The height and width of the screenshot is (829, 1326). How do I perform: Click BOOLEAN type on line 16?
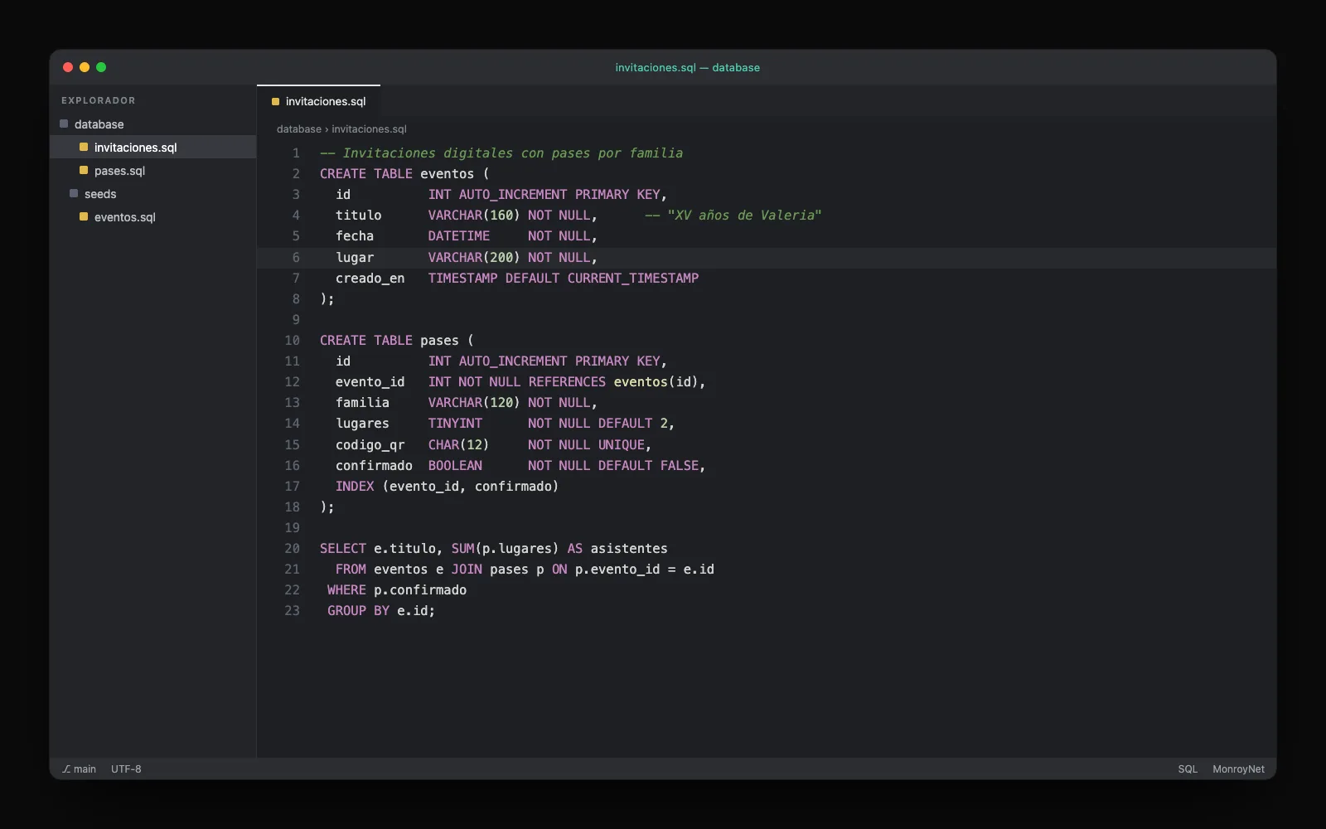tap(455, 466)
